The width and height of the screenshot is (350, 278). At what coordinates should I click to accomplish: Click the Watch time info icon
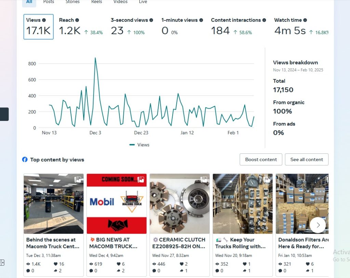tap(305, 20)
